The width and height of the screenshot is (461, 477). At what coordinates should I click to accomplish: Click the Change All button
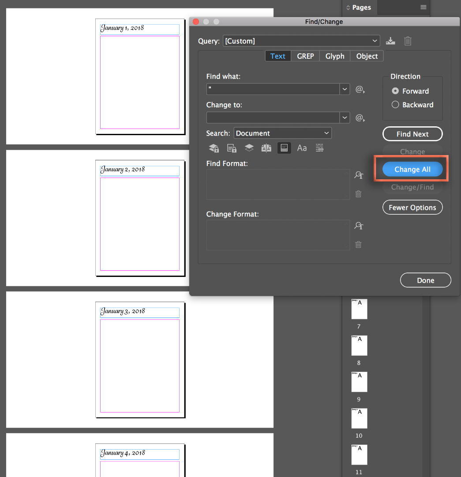[x=412, y=169]
